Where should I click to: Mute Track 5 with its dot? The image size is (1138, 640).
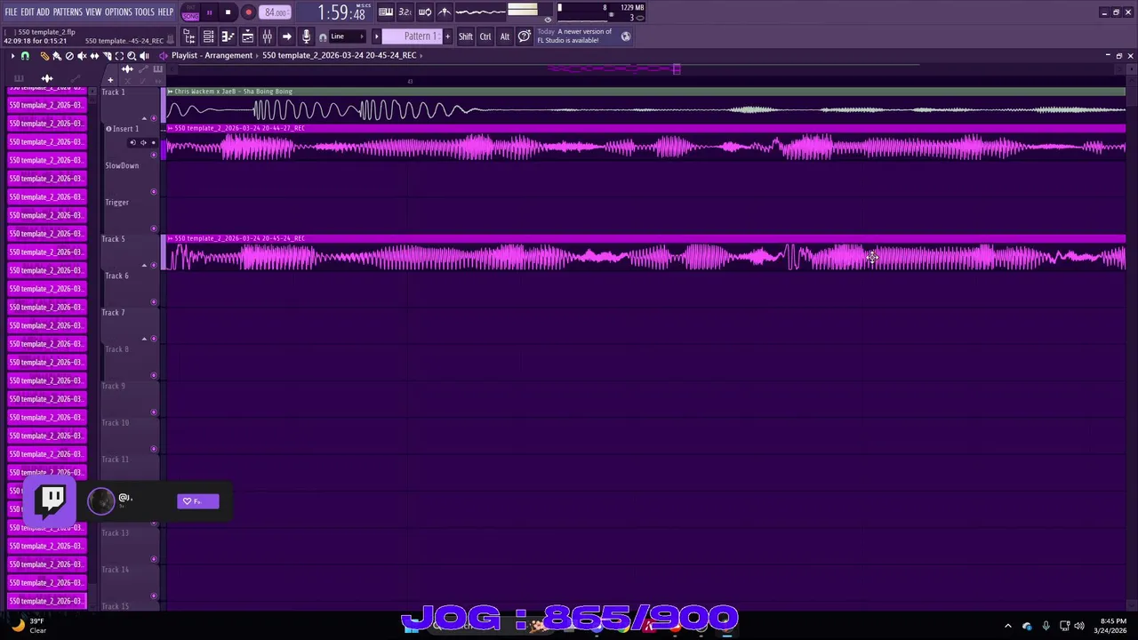click(154, 265)
